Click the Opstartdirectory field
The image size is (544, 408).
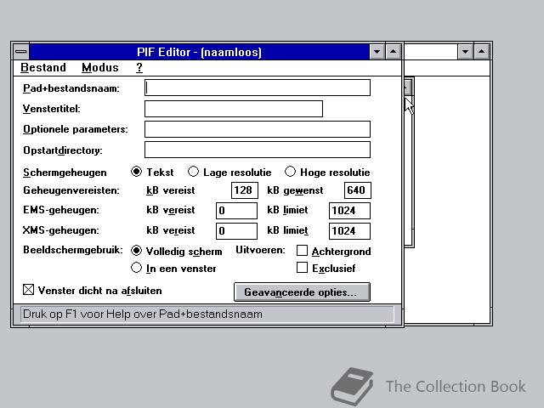pyautogui.click(x=258, y=150)
